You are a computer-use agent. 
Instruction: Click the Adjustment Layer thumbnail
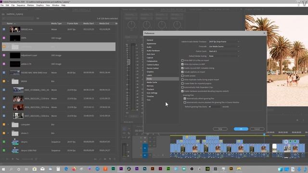(x=15, y=55)
